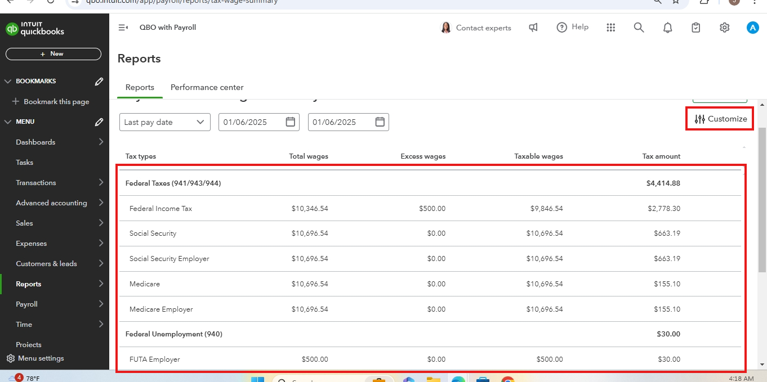Click the Federal Unemployment (940) row label
Screen dimensions: 767x382
174,334
